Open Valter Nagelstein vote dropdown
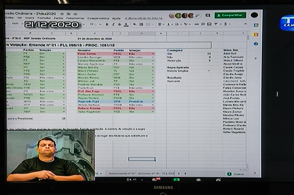Image resolution: width=294 pixels, height=195 pixels. point(153,112)
